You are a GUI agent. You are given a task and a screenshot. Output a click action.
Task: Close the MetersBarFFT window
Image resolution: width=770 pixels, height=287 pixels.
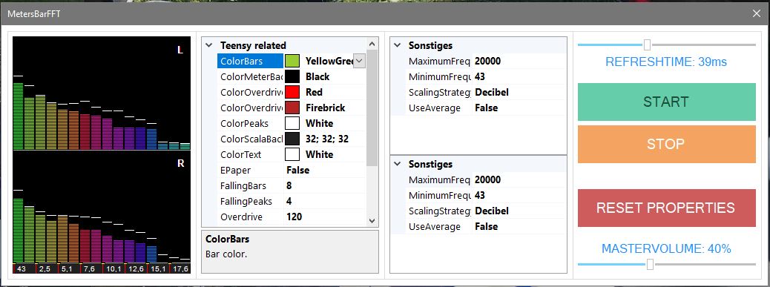click(756, 14)
